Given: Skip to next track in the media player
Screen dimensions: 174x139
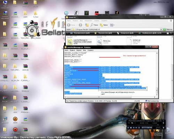Looking at the screenshot, I should pos(136,128).
